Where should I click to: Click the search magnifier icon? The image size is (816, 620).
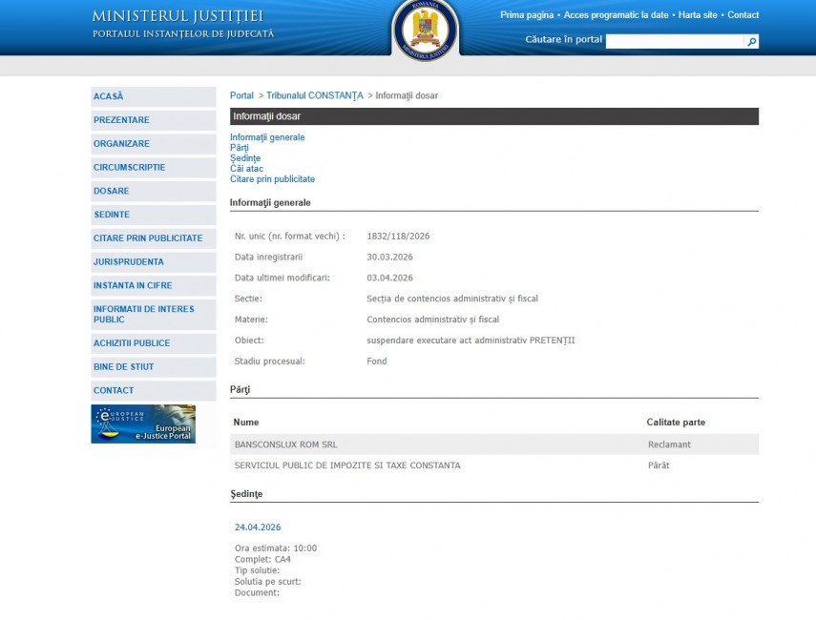(x=751, y=41)
